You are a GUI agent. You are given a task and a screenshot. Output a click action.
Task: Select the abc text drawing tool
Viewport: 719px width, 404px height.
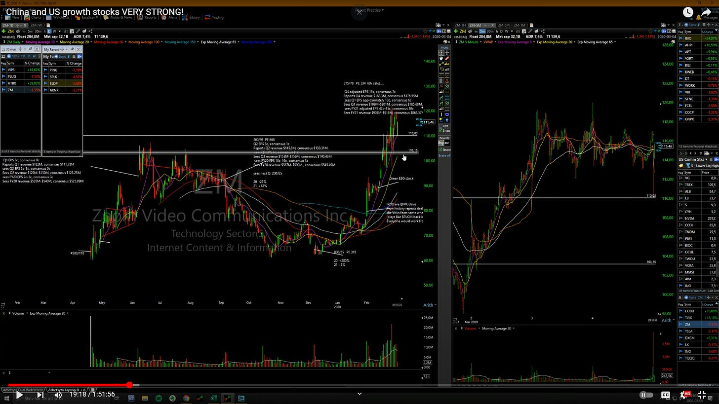(447, 64)
